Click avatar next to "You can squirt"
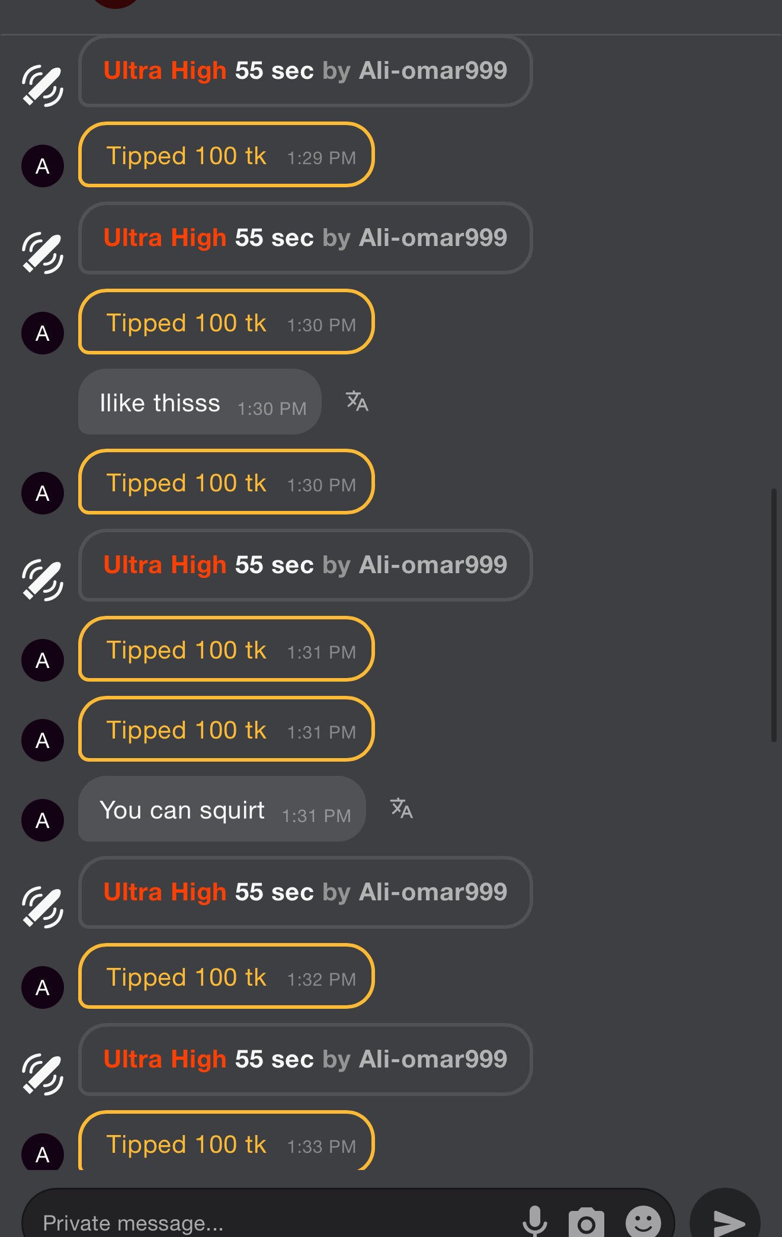Screen dimensions: 782x1237 [x=43, y=820]
